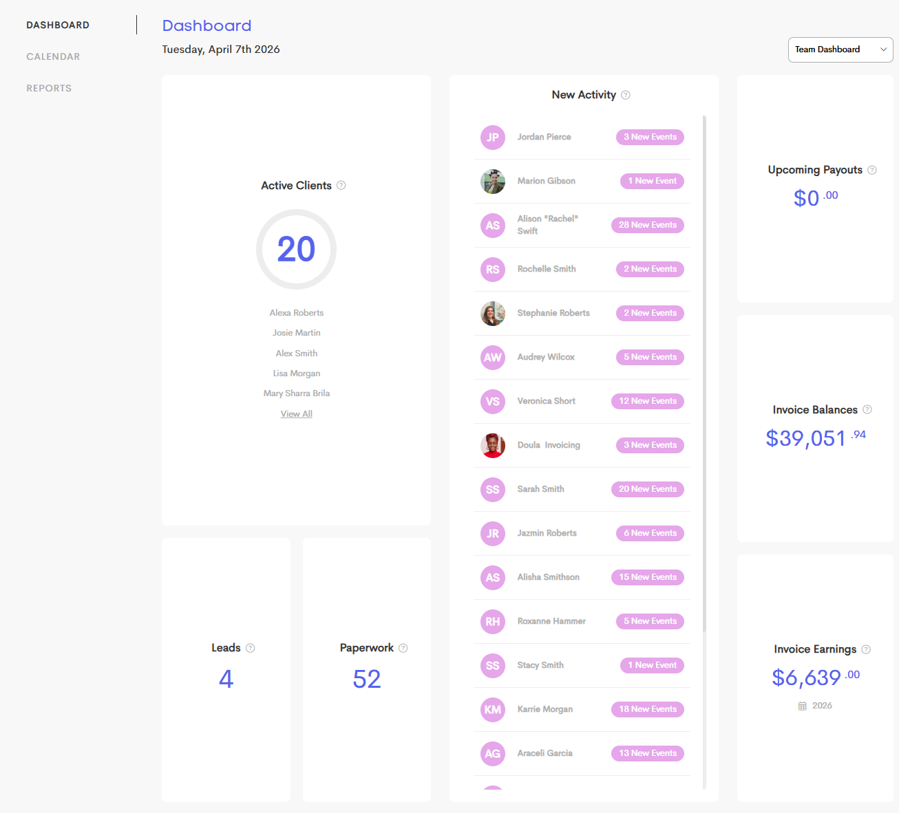Select client Mary Sharra Brila
899x813 pixels.
297,393
